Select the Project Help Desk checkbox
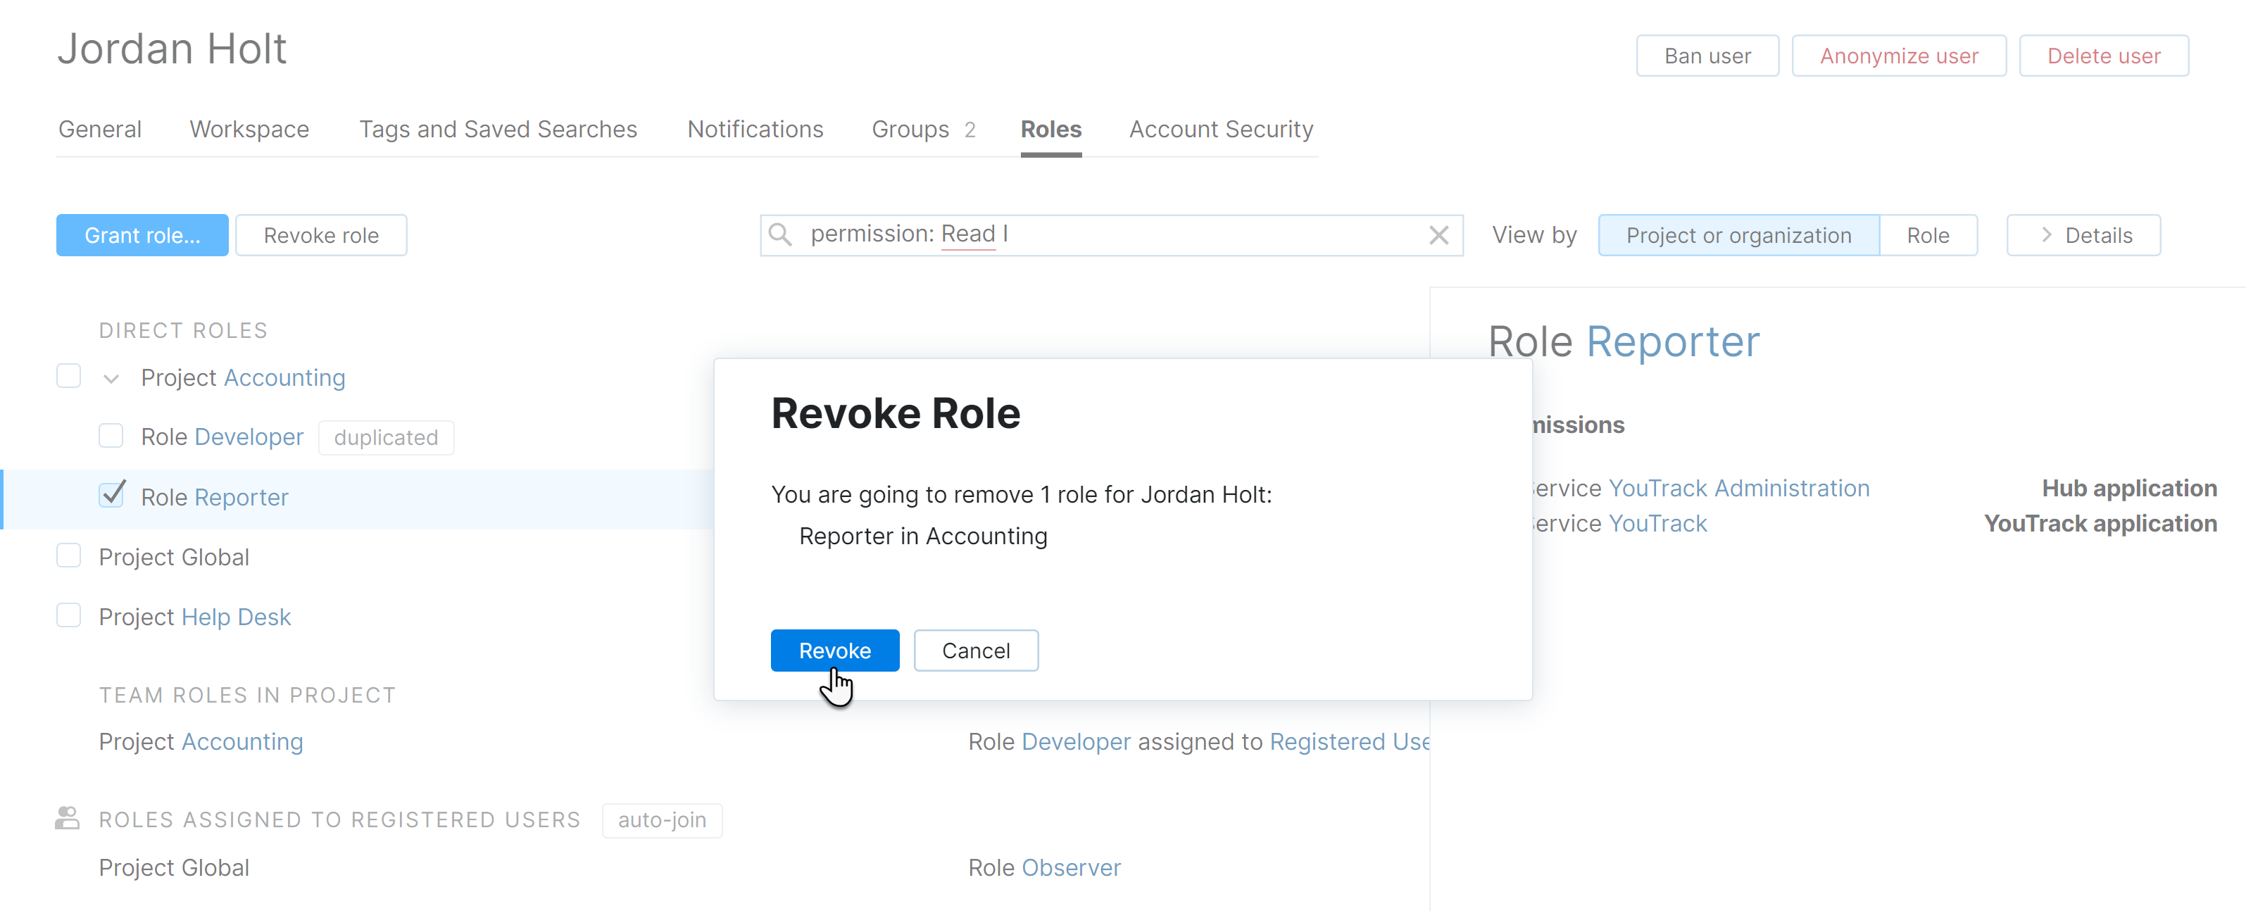The height and width of the screenshot is (911, 2246). 69,615
